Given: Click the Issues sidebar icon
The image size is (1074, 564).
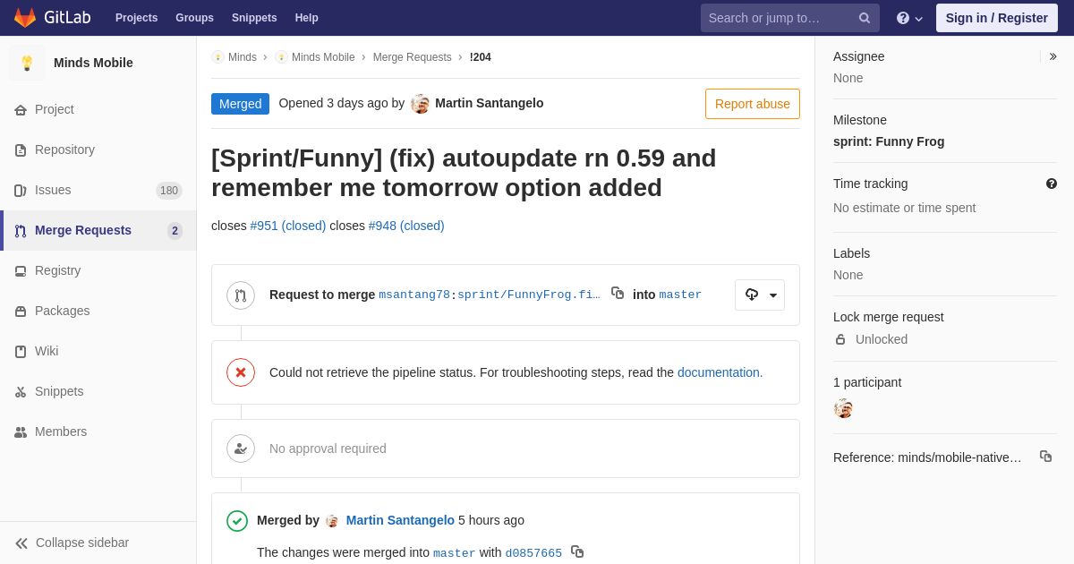Looking at the screenshot, I should tap(21, 191).
